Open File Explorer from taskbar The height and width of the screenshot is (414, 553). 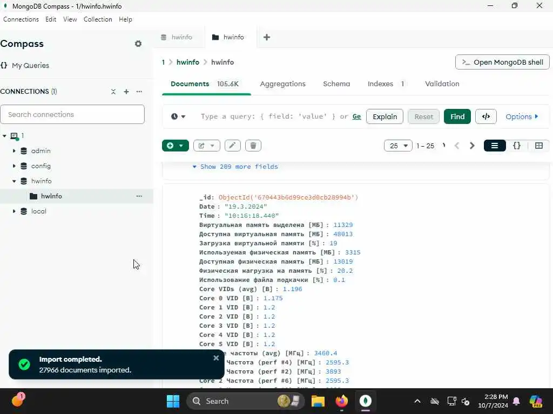pyautogui.click(x=318, y=401)
